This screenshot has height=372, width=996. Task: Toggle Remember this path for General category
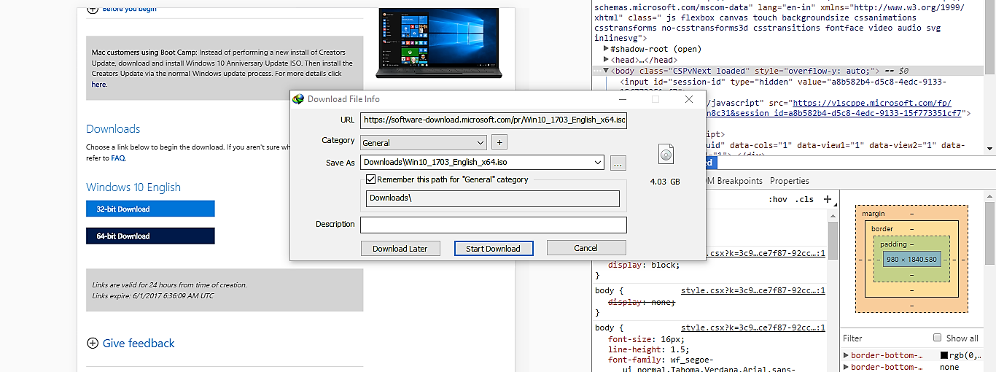tap(371, 179)
